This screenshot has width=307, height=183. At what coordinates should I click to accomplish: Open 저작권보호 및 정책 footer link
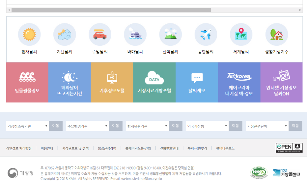(x=75, y=148)
